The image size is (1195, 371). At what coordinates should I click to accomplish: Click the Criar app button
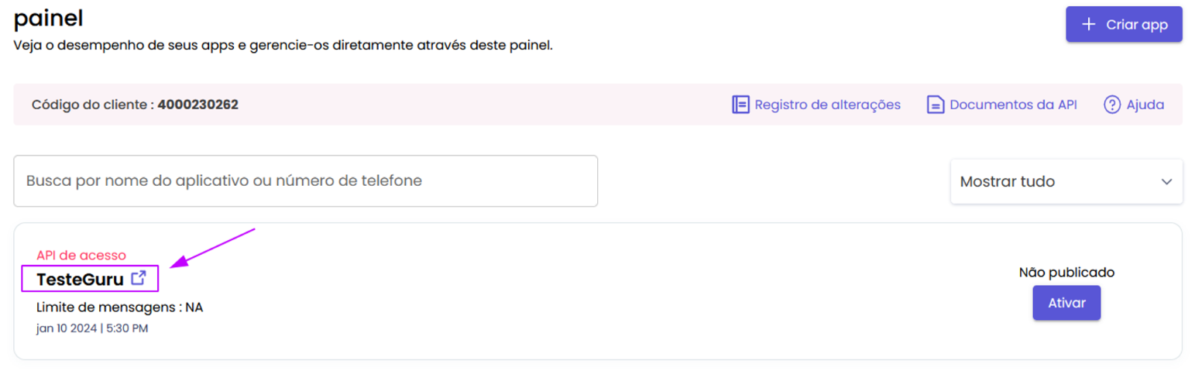pos(1124,24)
